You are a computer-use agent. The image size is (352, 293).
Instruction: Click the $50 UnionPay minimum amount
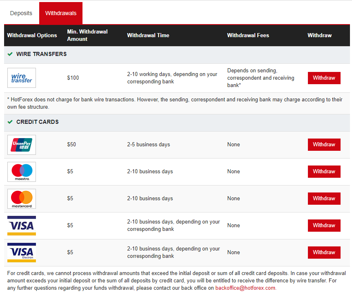click(x=71, y=145)
